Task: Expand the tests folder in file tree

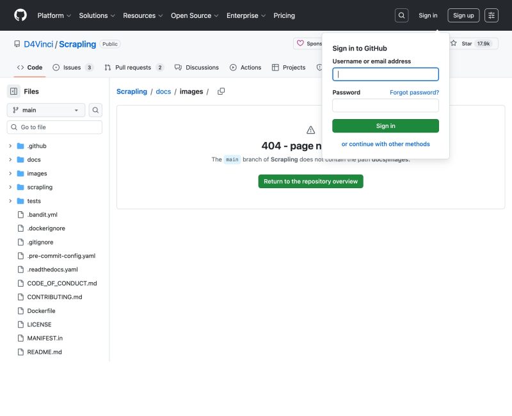Action: [10, 201]
